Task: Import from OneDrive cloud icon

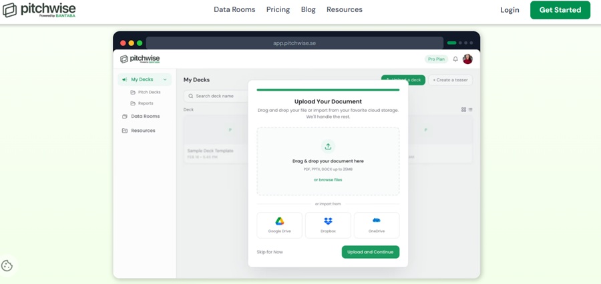Action: pyautogui.click(x=377, y=221)
